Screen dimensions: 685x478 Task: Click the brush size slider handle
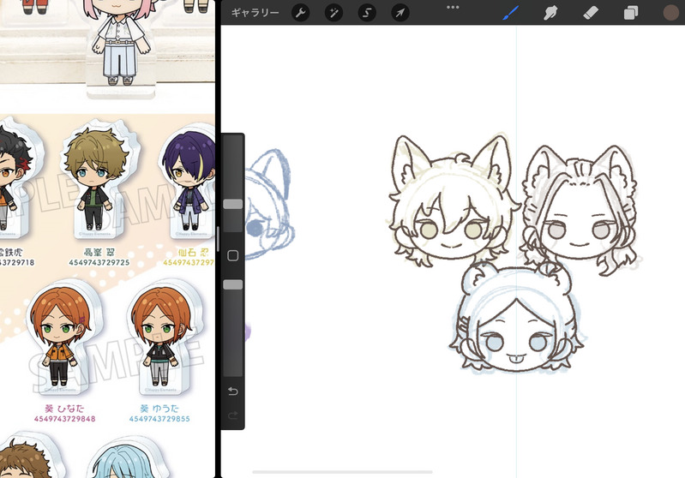tap(233, 204)
